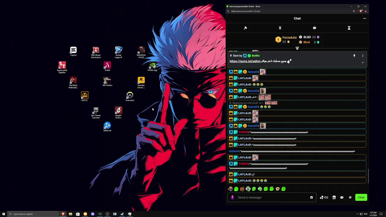Open the moderation gavel tool in chat header
Screen dimensions: 386x217
click(x=245, y=28)
